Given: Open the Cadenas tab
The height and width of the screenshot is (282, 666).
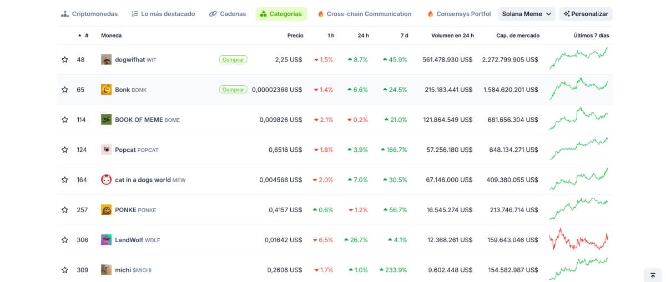Looking at the screenshot, I should coord(228,14).
